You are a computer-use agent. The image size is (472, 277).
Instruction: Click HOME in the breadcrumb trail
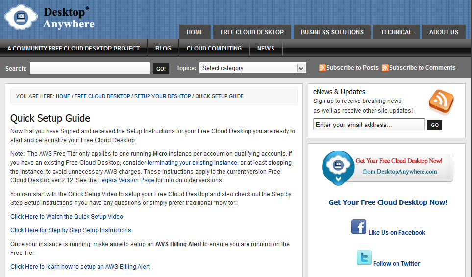click(63, 97)
